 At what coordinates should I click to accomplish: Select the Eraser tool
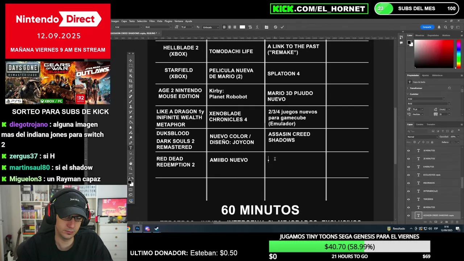pyautogui.click(x=130, y=117)
